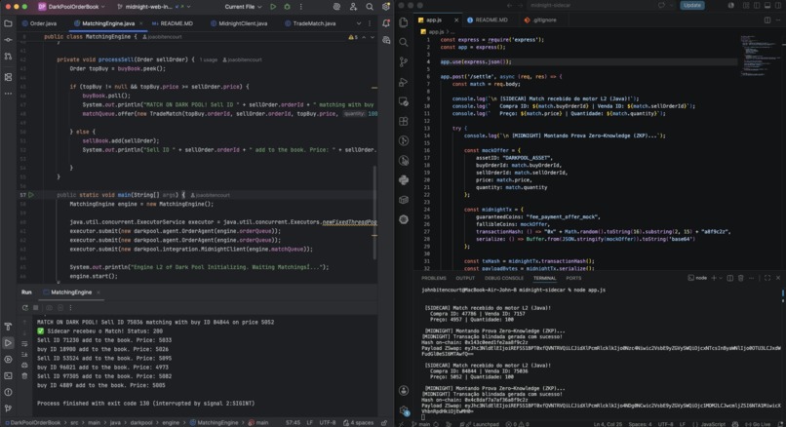Jump to previous highlighted problem arrow
This screenshot has width=786, height=427.
coord(364,37)
